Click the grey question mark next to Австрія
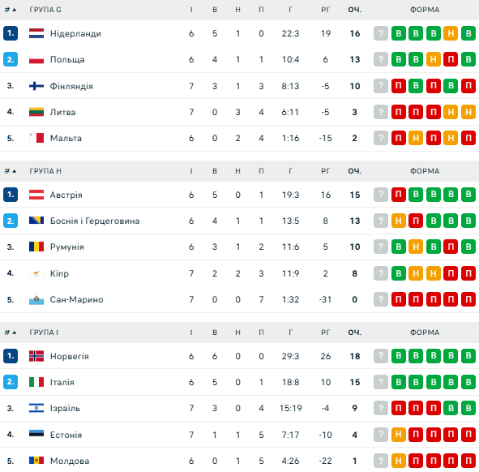Image resolution: width=479 pixels, height=472 pixels. click(x=381, y=195)
